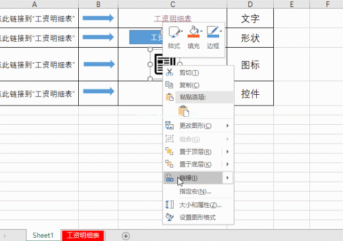Expand 置于顶层 (Bring to Front) submenu arrow
The width and height of the screenshot is (343, 241).
coord(228,152)
